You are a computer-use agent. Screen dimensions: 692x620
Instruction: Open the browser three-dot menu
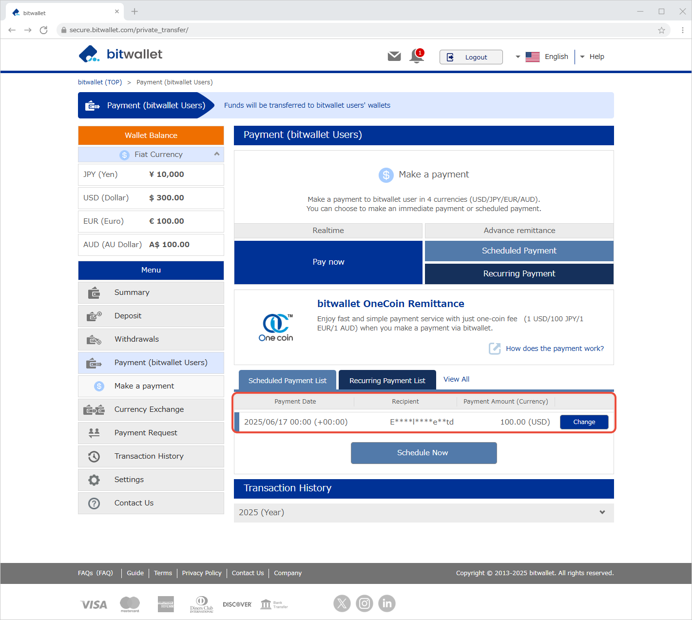(682, 30)
